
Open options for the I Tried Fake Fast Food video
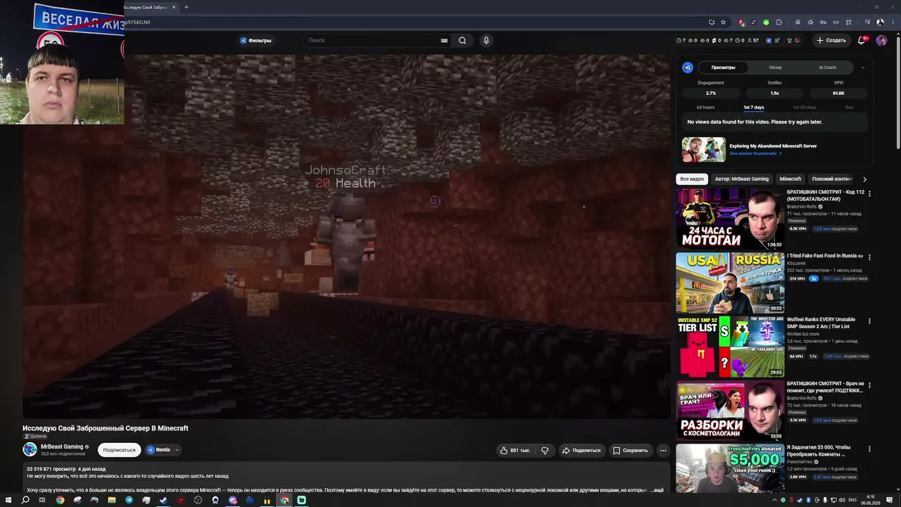[x=869, y=257]
